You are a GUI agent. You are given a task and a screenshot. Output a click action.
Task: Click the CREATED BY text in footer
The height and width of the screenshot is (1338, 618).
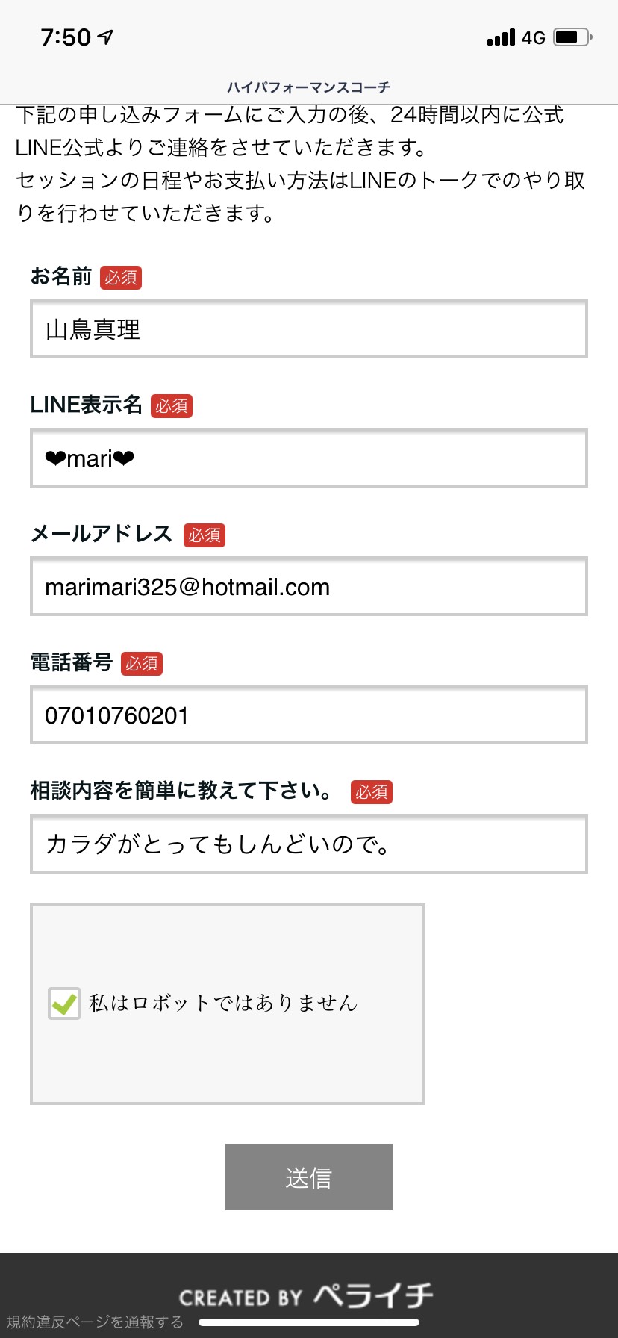click(240, 1298)
